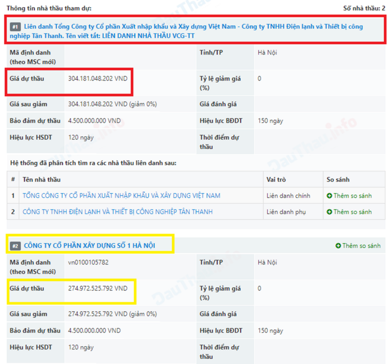Click the 'Tỷ lệ giảm giá (%)' label of bidder #1

tap(220, 83)
